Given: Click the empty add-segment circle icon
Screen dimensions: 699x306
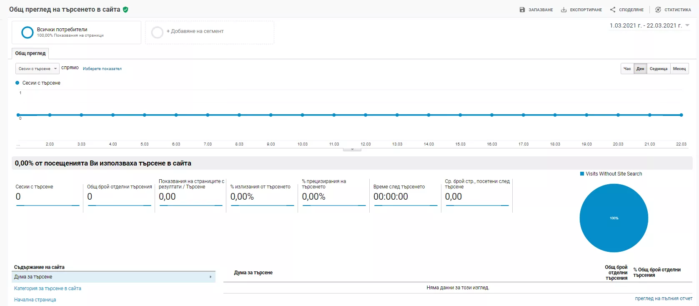Looking at the screenshot, I should [x=157, y=33].
